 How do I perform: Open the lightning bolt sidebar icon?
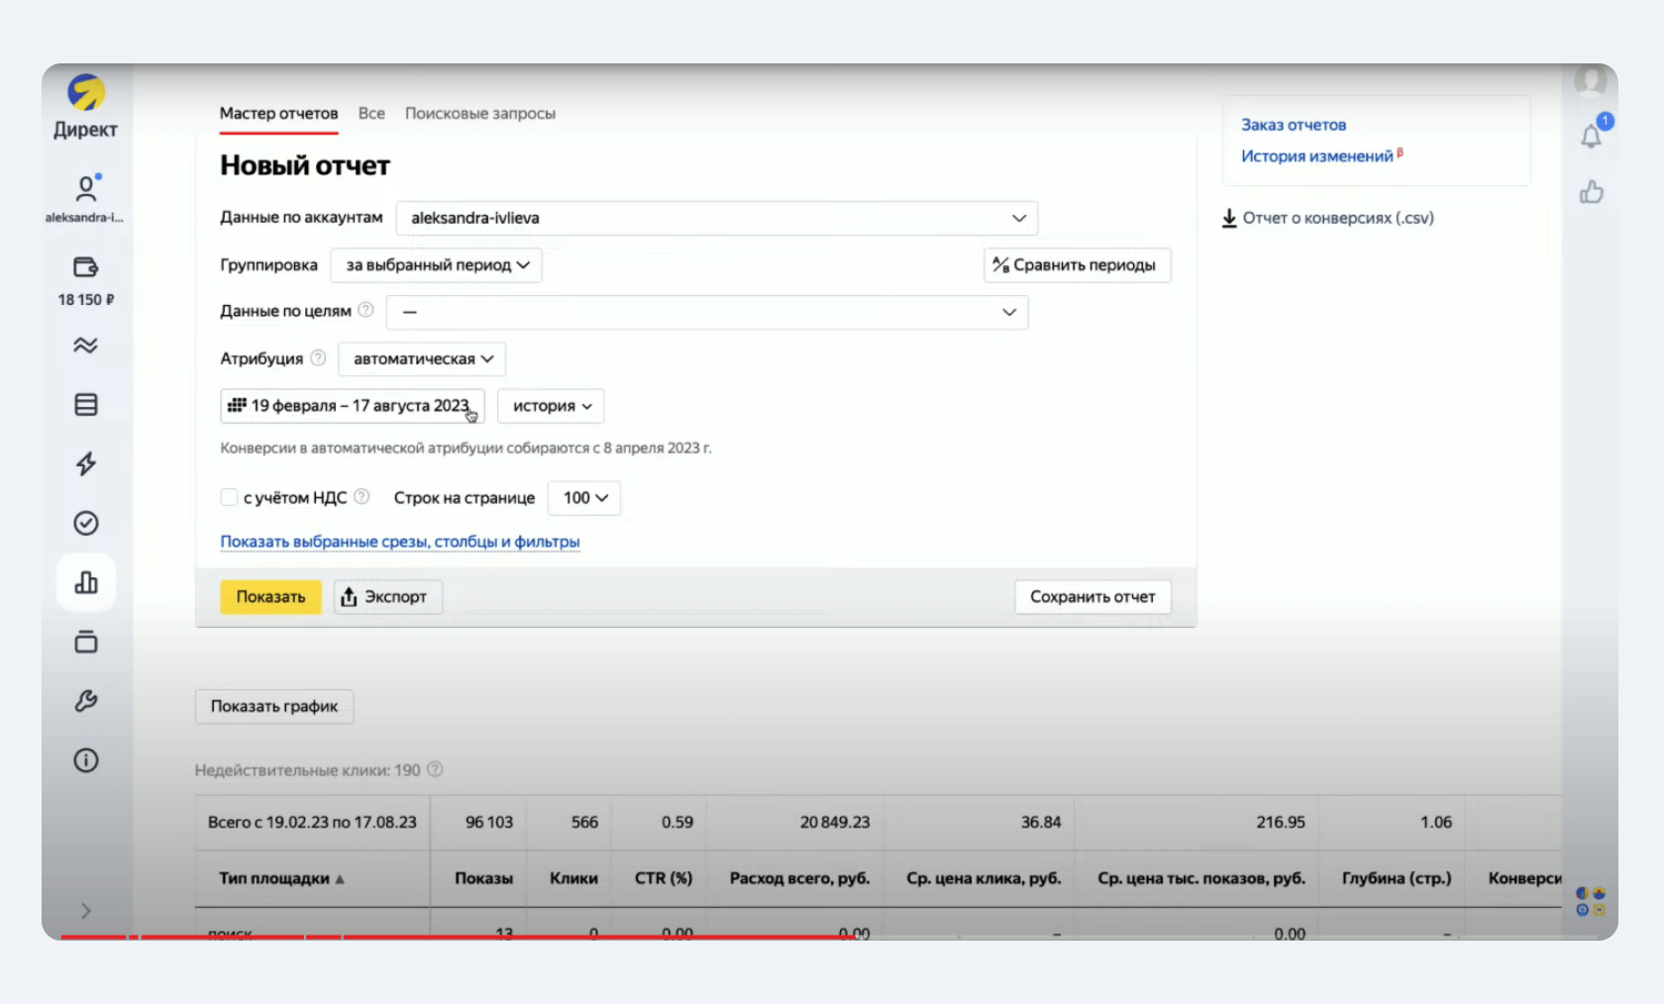(x=86, y=463)
